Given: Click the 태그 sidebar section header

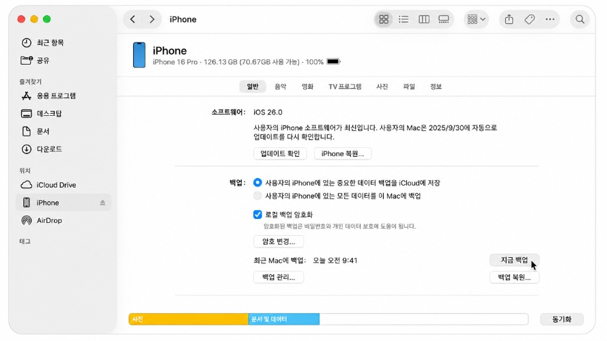Looking at the screenshot, I should point(25,241).
